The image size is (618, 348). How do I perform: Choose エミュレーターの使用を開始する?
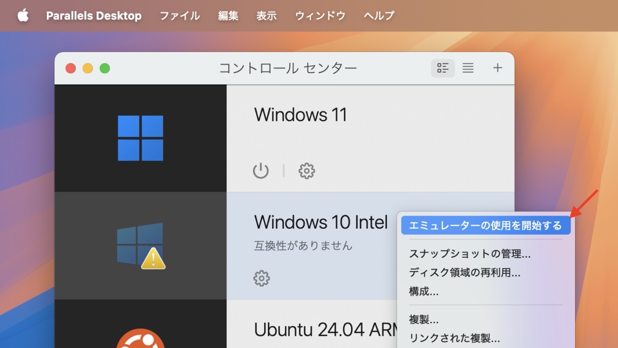click(486, 225)
